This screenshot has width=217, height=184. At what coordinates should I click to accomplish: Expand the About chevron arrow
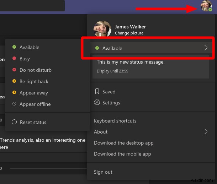pyautogui.click(x=206, y=132)
